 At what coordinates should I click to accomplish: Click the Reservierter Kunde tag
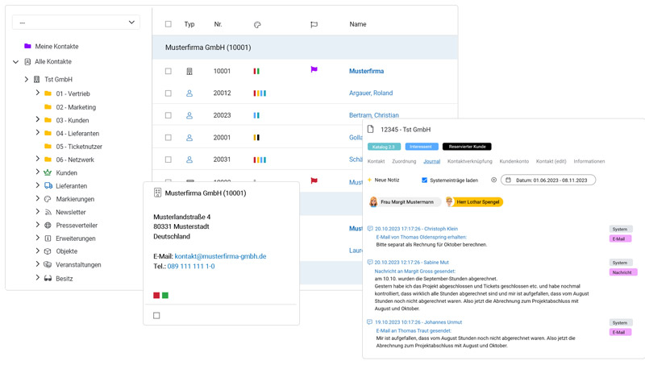[x=467, y=147]
